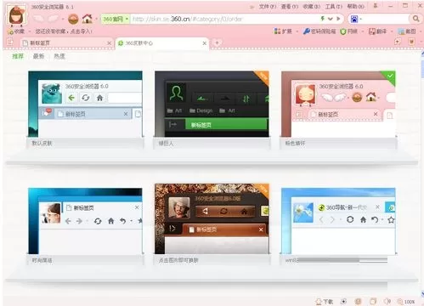Screen dimensions: 424x306
Task: Click the lightning speed-mode icon in address bar
Action: point(323,19)
